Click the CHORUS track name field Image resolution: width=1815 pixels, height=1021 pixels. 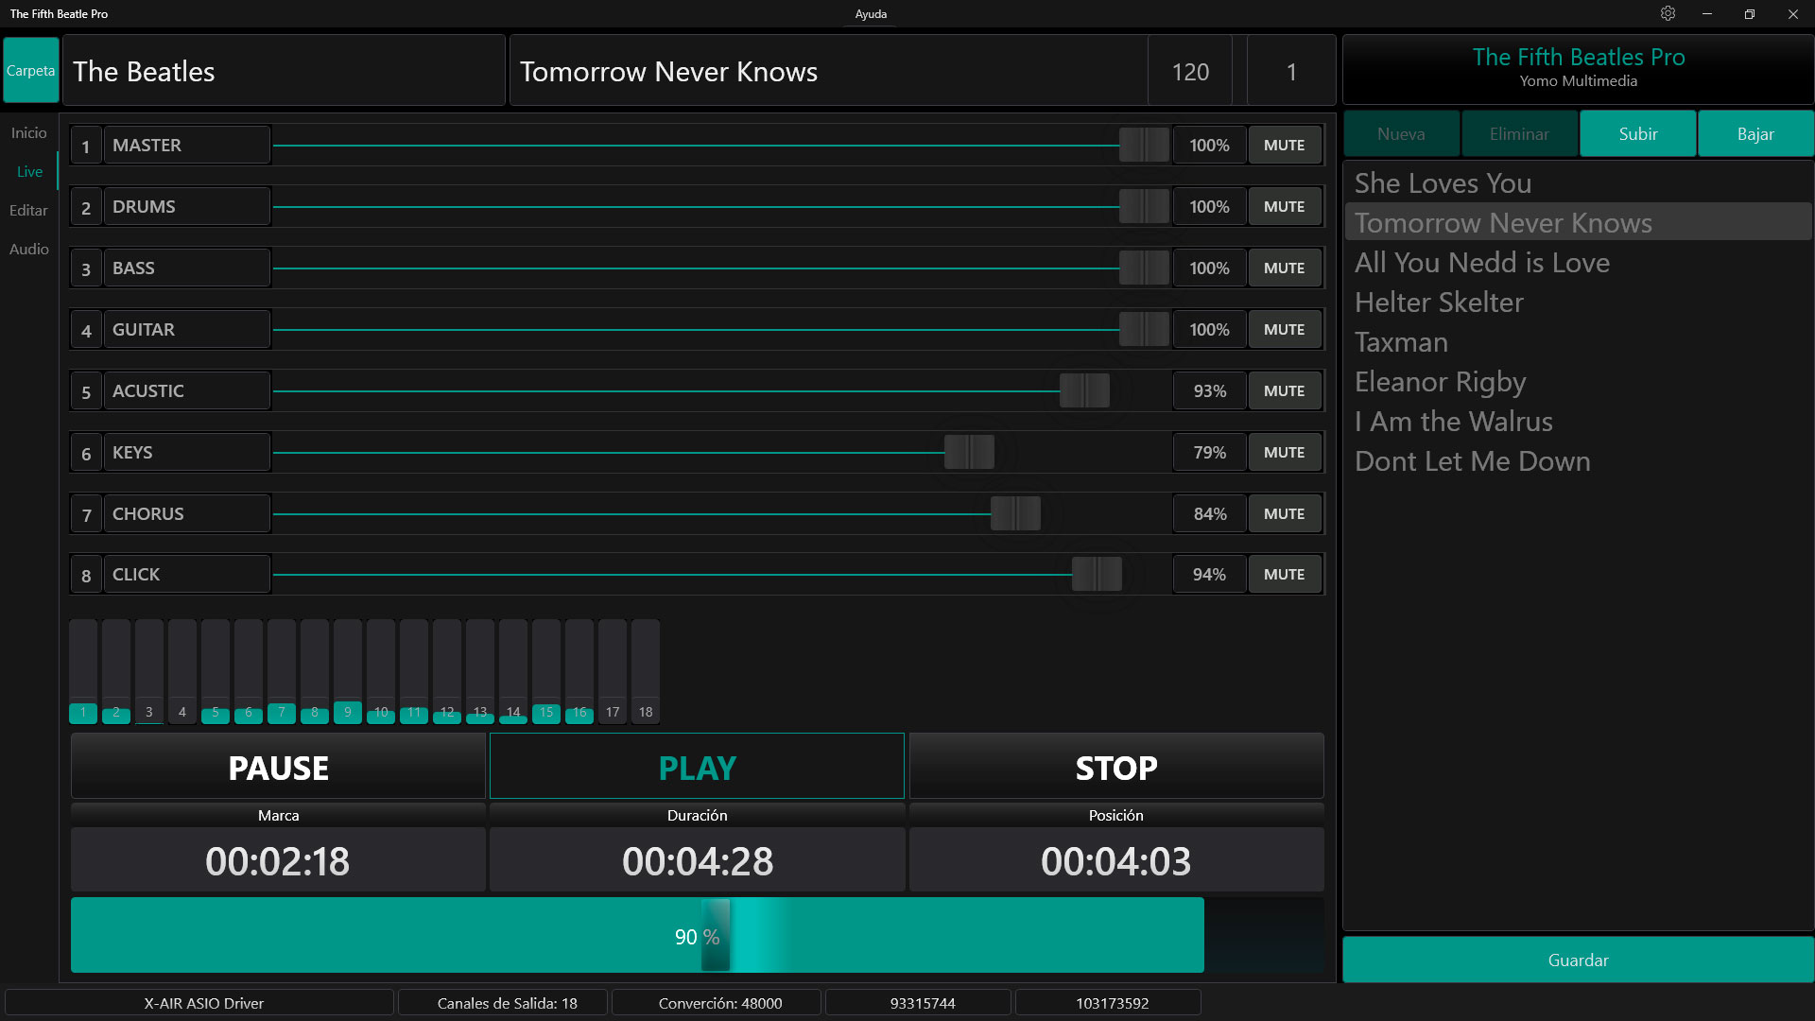[x=186, y=514]
